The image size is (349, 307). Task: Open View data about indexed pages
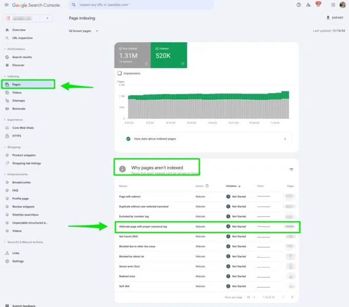click(206, 139)
